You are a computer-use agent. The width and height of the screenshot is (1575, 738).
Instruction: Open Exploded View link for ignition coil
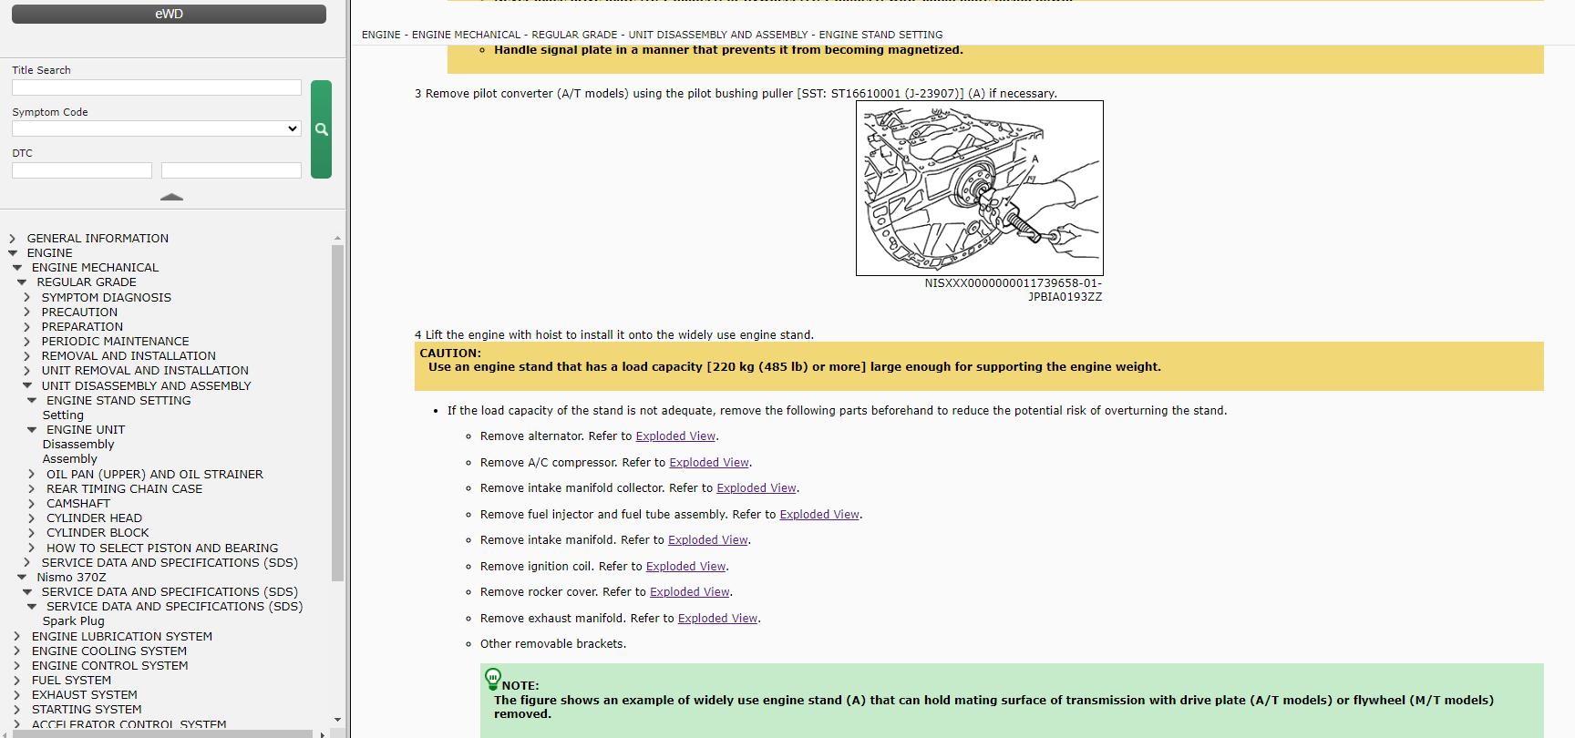[685, 567]
